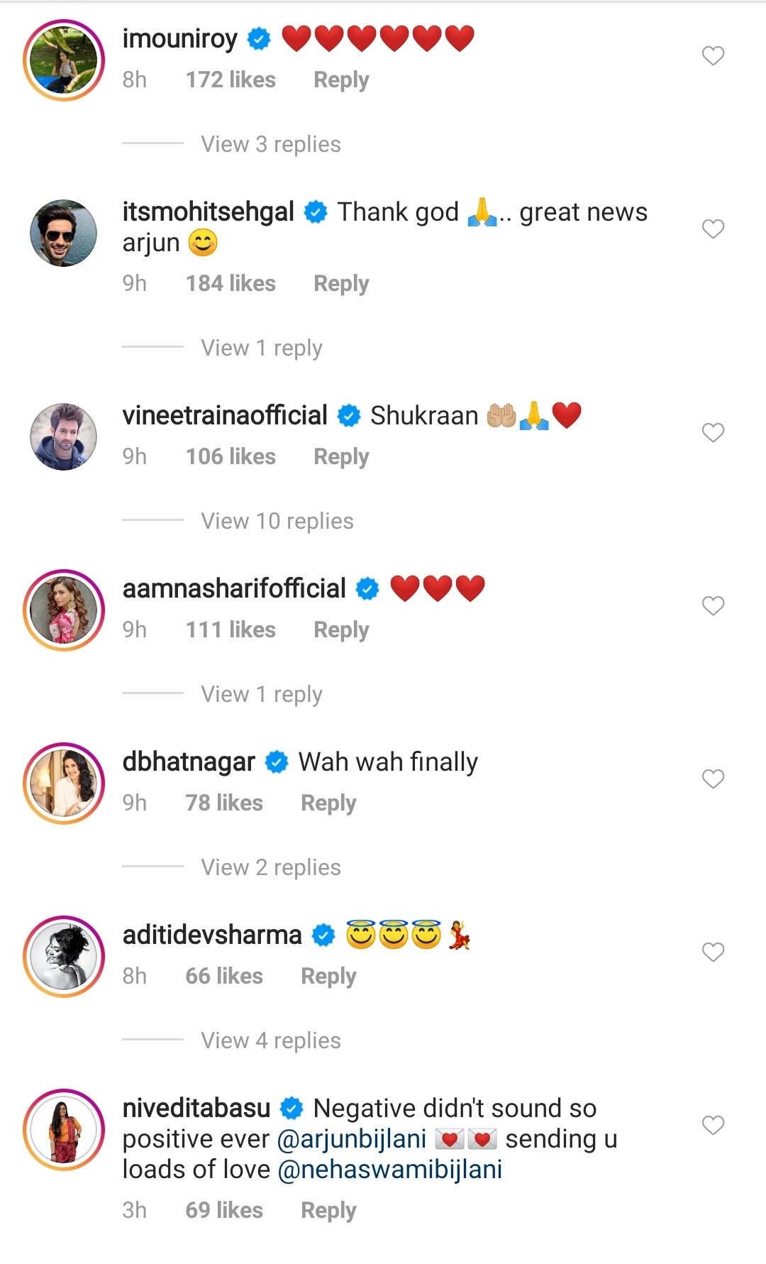Like dbhatnagar's 'Wah wah finally' comment

coord(713,779)
